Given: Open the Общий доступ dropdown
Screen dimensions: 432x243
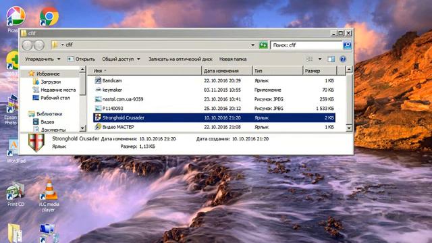Looking at the screenshot, I should coord(122,59).
